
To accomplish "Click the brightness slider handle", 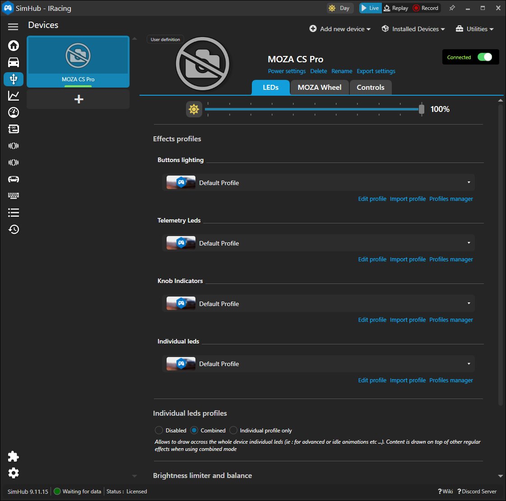I will [422, 109].
